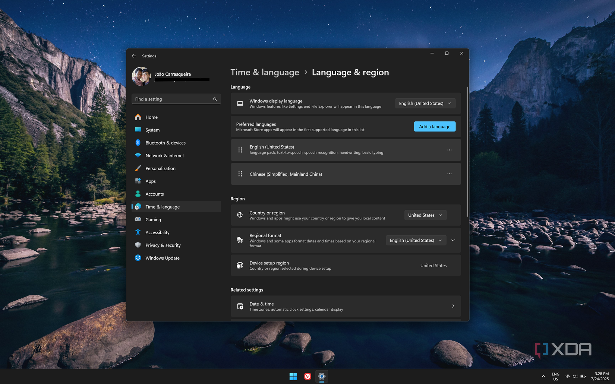
Task: Go to Bluetooth & devices settings
Action: coord(165,143)
